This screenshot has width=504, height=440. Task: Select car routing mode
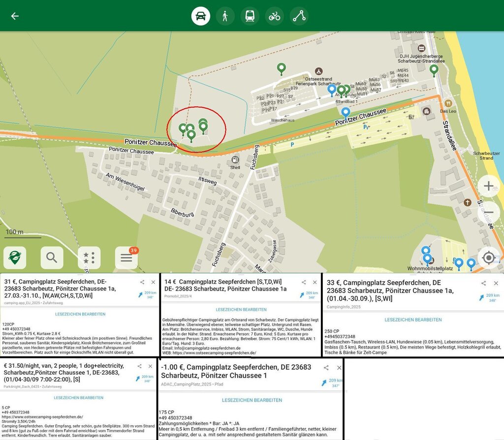coord(201,16)
